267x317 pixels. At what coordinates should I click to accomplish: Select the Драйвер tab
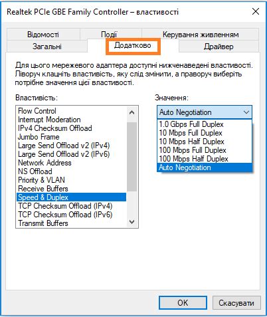(x=219, y=47)
